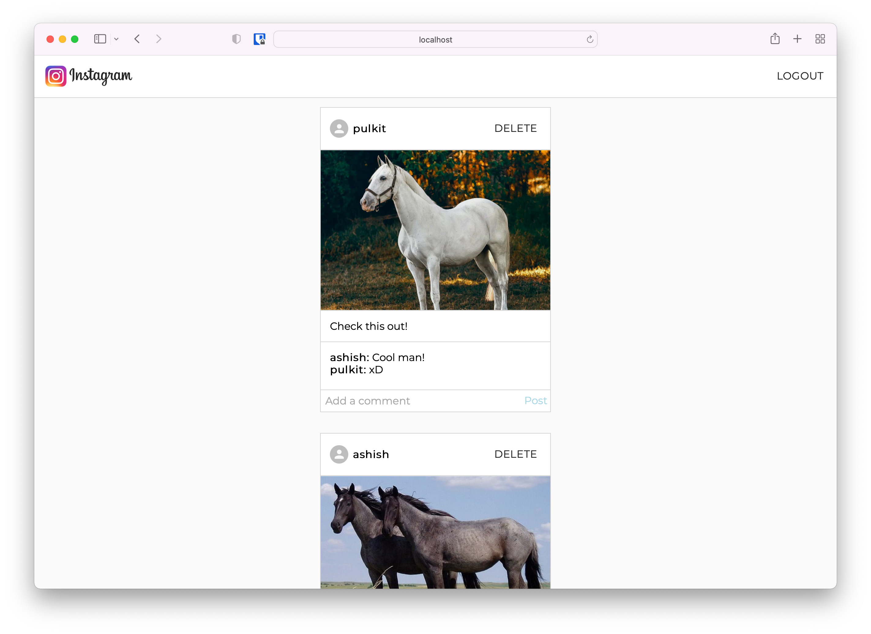The height and width of the screenshot is (634, 871).
Task: Go forward with the forward arrow
Action: coord(159,39)
